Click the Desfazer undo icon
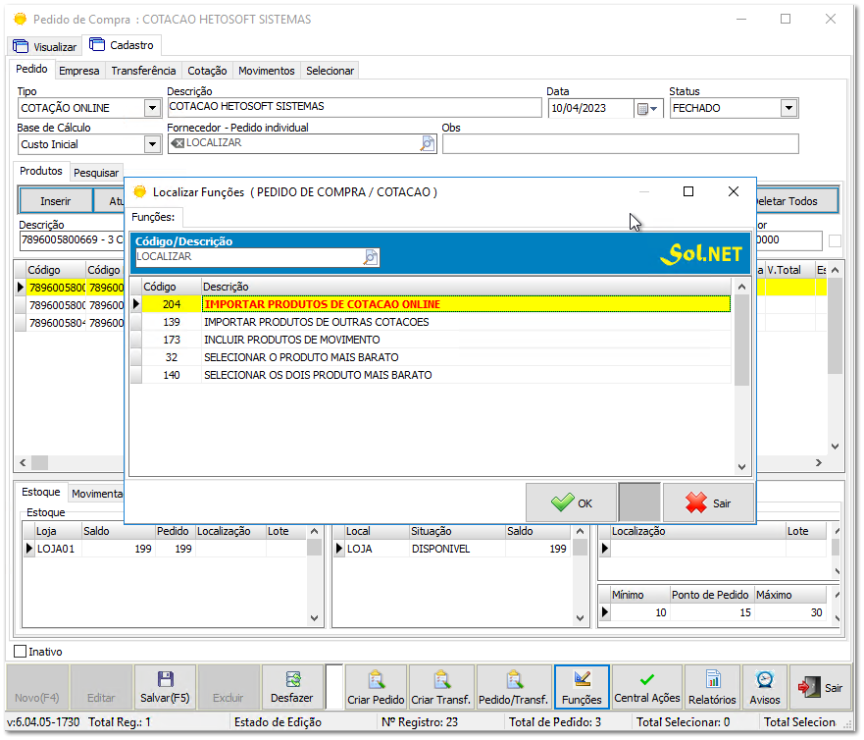Viewport: 864px width, 740px height. (292, 680)
